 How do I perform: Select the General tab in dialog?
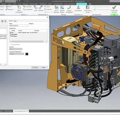[x=11, y=21]
